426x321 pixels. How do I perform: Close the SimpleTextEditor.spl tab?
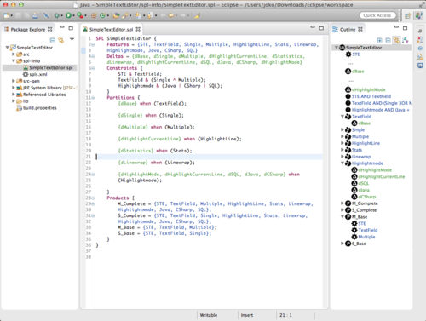(138, 29)
